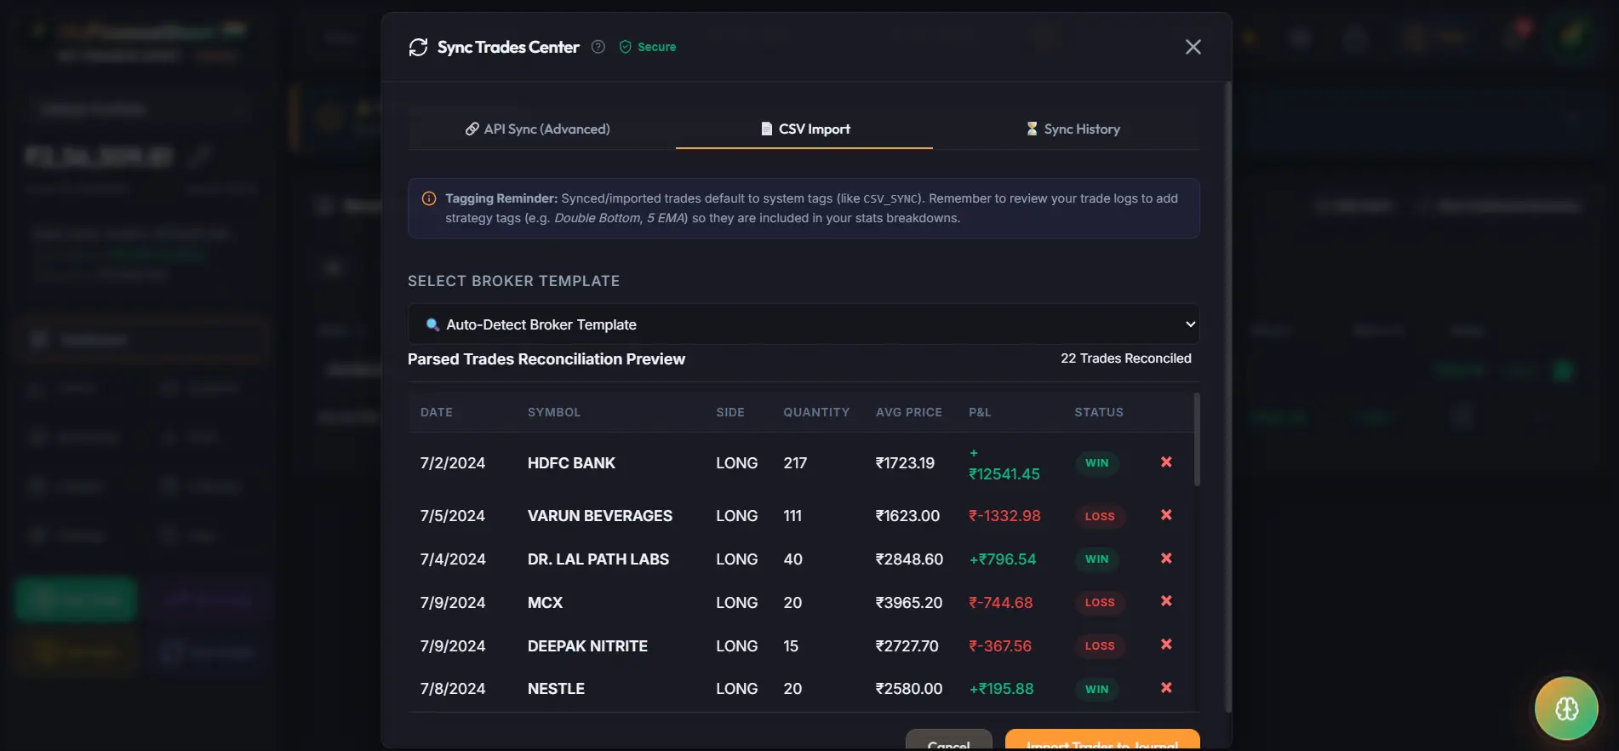Remove the DEEPAK NITRITE trade row

1166,645
